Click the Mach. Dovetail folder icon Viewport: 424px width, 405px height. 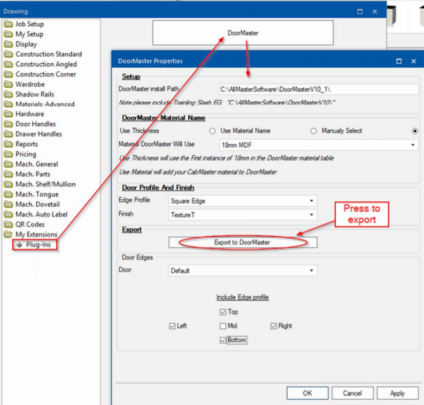[9, 204]
